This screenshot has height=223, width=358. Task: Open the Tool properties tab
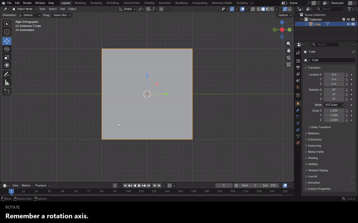tap(298, 53)
